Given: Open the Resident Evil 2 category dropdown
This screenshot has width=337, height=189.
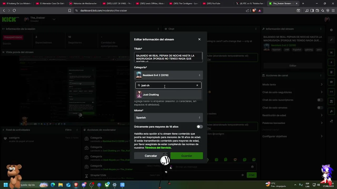Looking at the screenshot, I should click(x=168, y=75).
